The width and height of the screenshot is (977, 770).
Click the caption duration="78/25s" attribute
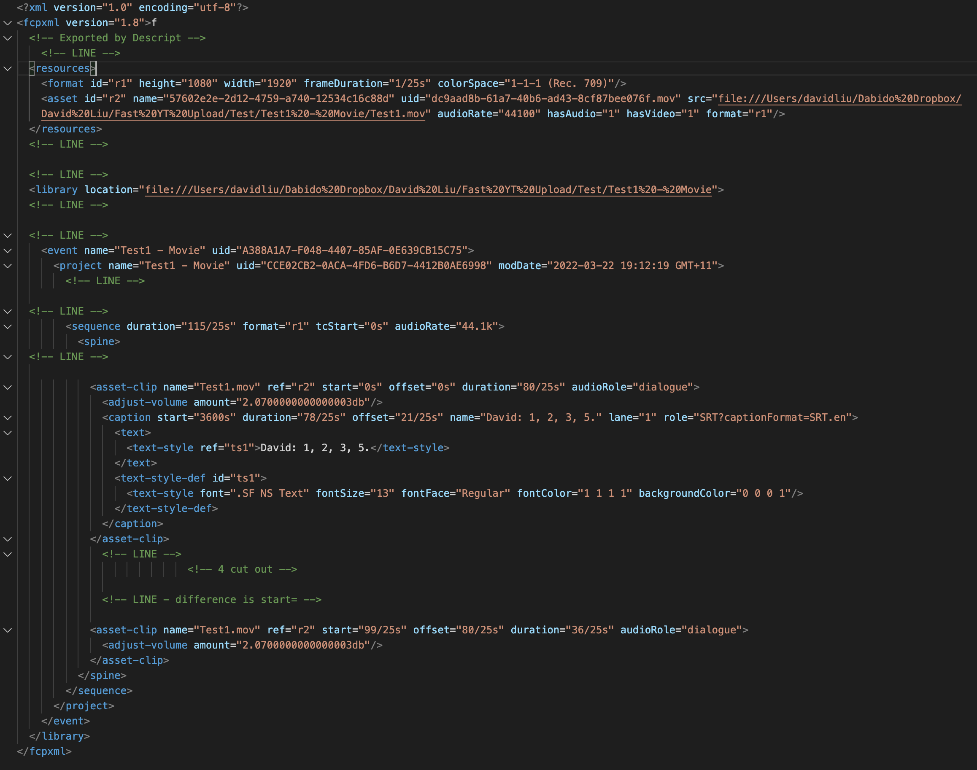coord(294,417)
